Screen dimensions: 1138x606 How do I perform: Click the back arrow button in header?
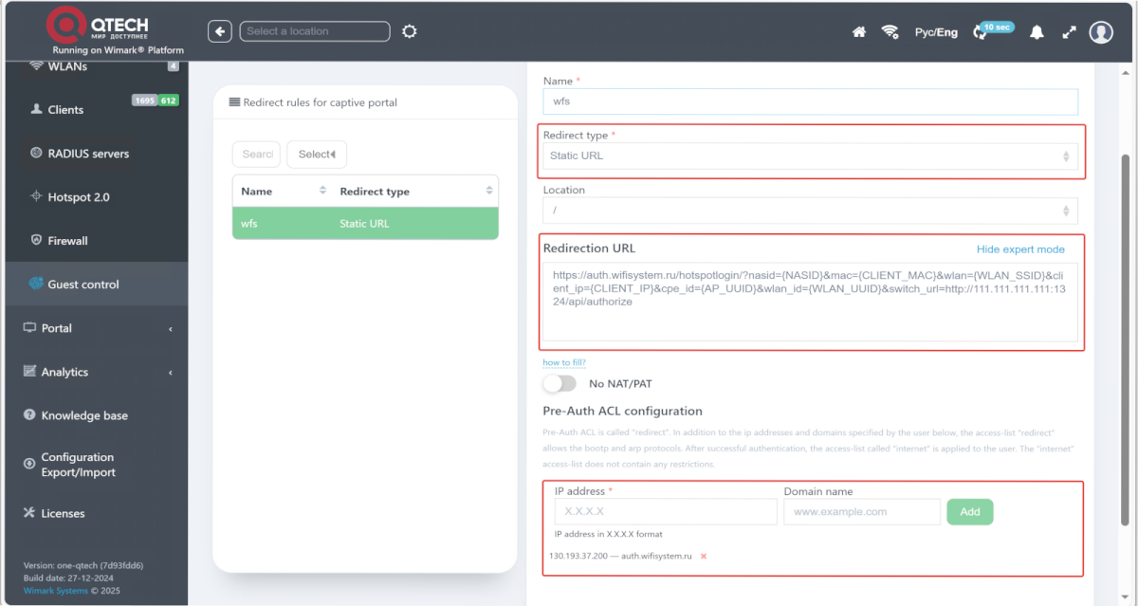coord(220,31)
